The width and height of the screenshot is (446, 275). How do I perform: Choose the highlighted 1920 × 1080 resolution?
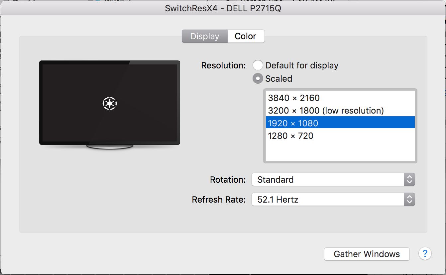(340, 123)
